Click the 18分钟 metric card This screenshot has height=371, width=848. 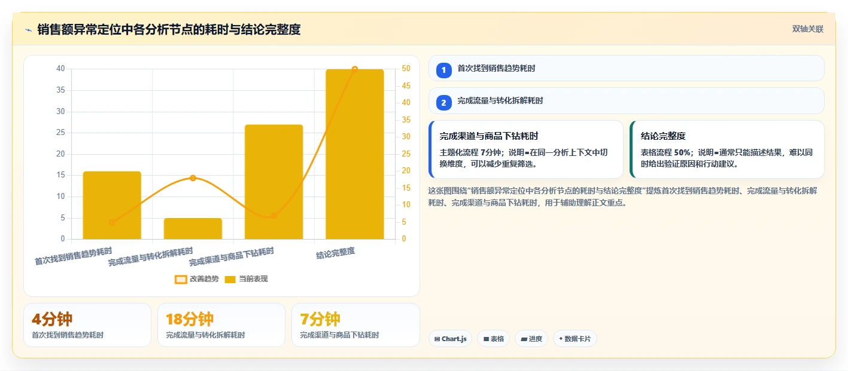pos(221,325)
